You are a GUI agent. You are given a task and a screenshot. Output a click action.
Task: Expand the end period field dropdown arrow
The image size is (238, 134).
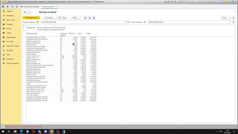pos(231,22)
